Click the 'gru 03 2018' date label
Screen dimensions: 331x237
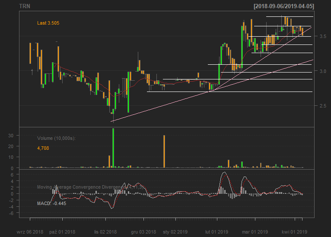coord(143,232)
